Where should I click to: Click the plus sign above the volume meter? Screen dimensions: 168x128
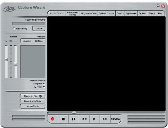click(x=11, y=46)
